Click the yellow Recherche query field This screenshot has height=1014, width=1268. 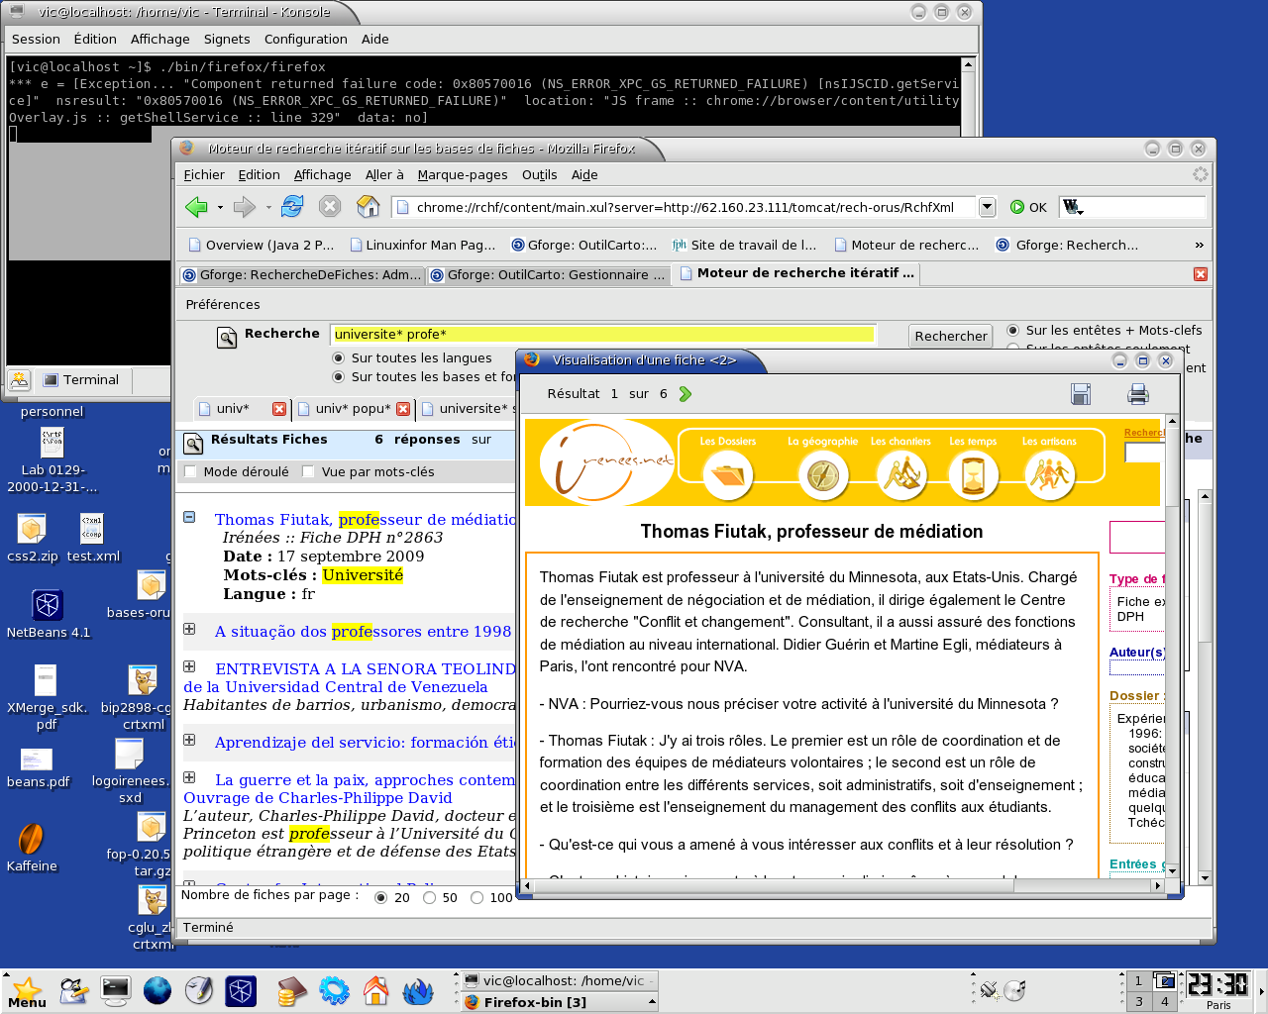coord(604,335)
